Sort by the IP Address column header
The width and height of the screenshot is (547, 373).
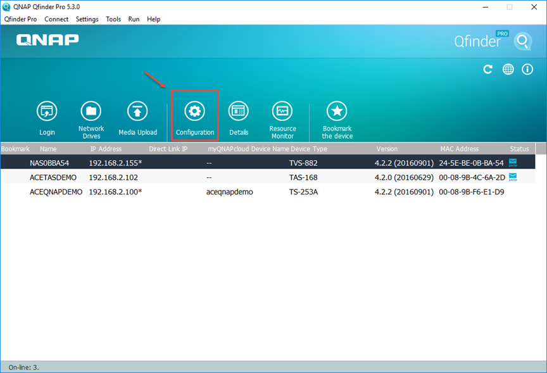tap(105, 149)
